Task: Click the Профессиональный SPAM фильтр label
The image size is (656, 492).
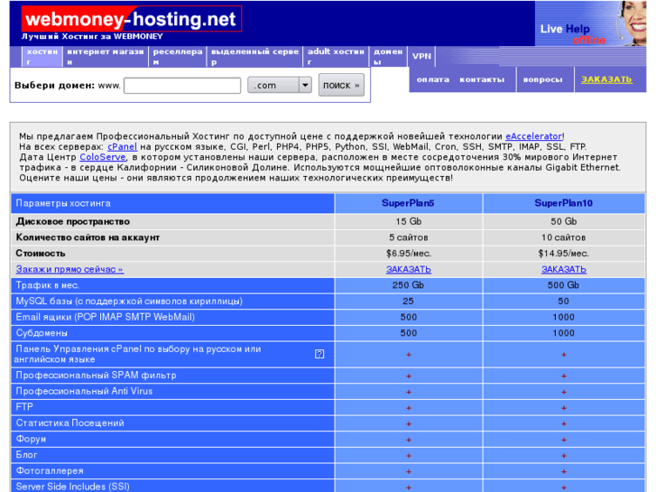Action: (x=96, y=376)
